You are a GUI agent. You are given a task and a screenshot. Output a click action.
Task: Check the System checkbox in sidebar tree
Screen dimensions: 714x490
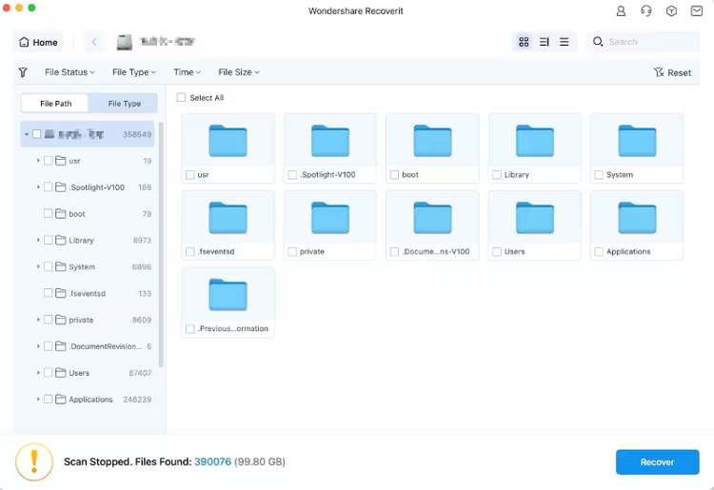pyautogui.click(x=48, y=266)
